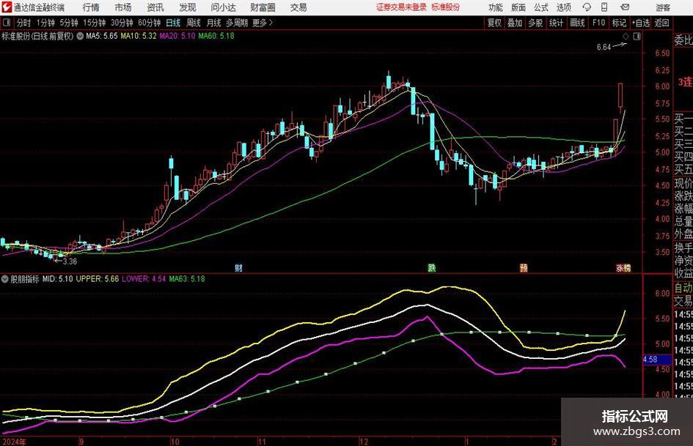This screenshot has width=693, height=446.
Task: Expand 更多 period options
Action: tap(263, 23)
